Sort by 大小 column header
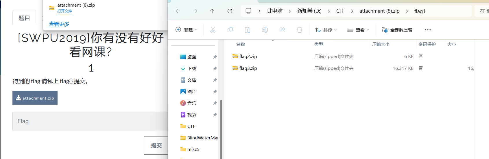The height and width of the screenshot is (159, 489). tap(452, 44)
